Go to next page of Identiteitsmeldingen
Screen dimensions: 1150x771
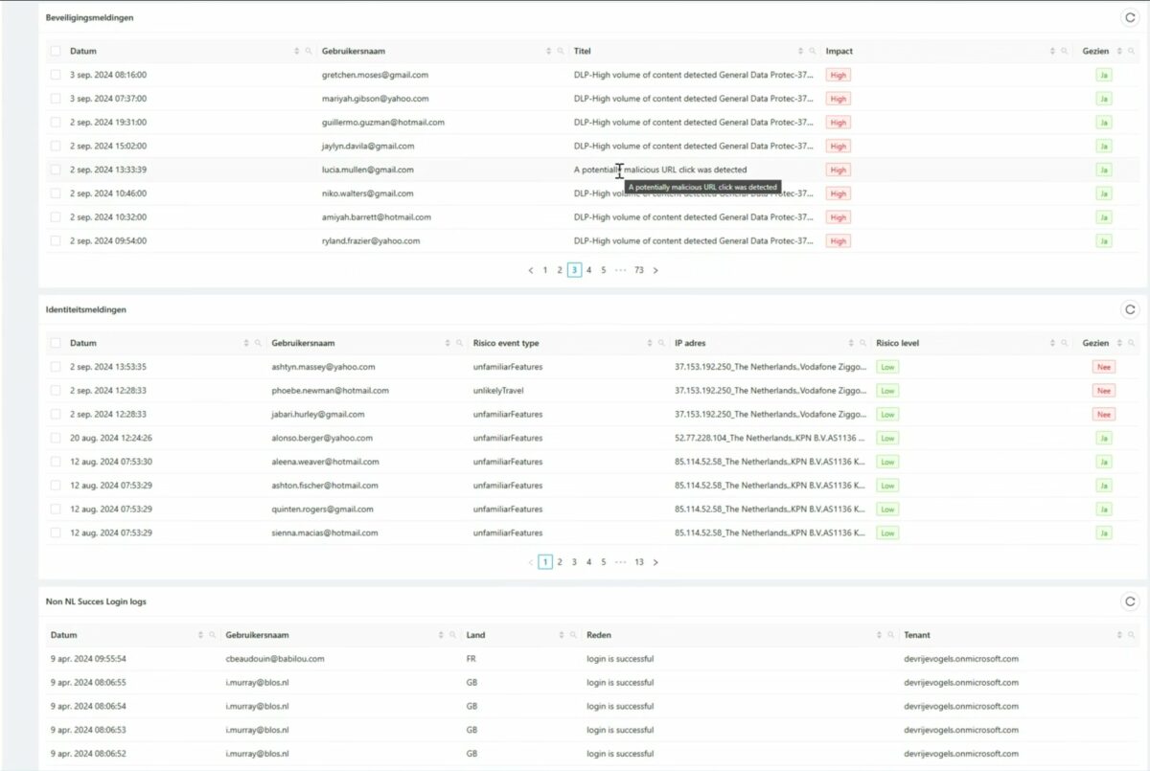tap(655, 562)
